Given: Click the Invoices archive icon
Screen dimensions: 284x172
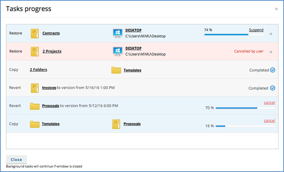Looking at the screenshot, I should coord(34,88).
